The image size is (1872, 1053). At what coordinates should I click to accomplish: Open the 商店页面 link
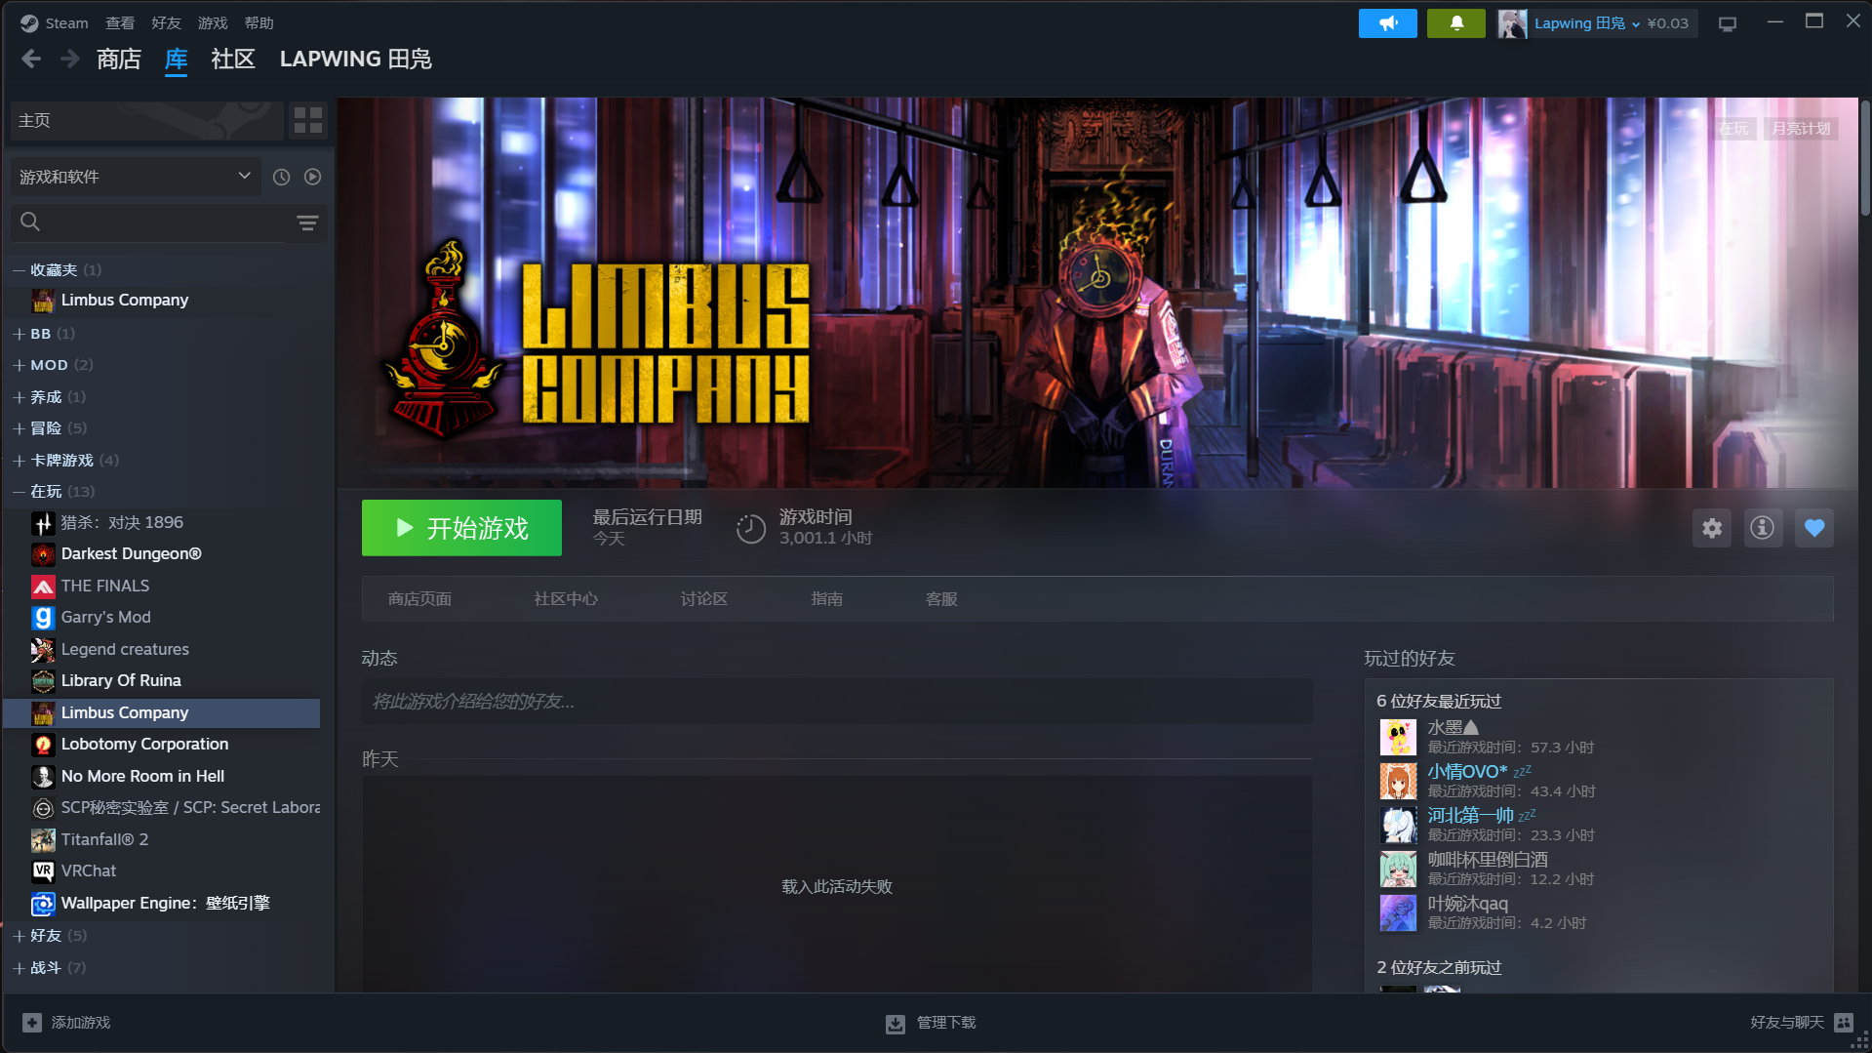tap(419, 599)
